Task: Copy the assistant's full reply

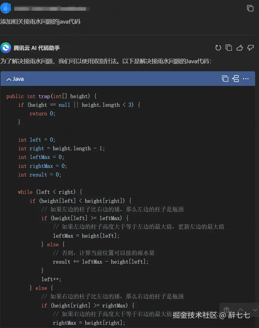Action: [229, 48]
